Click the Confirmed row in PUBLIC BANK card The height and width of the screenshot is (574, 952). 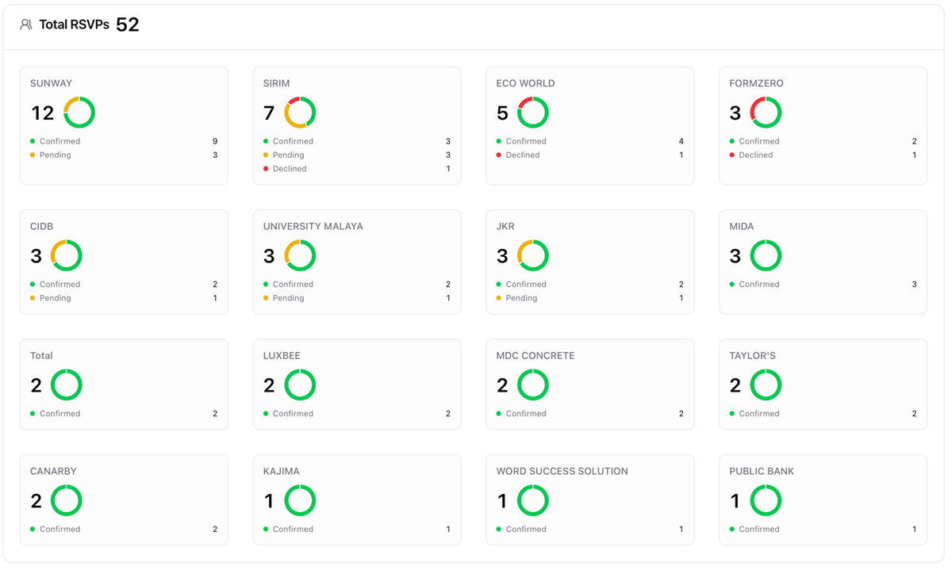tap(823, 529)
